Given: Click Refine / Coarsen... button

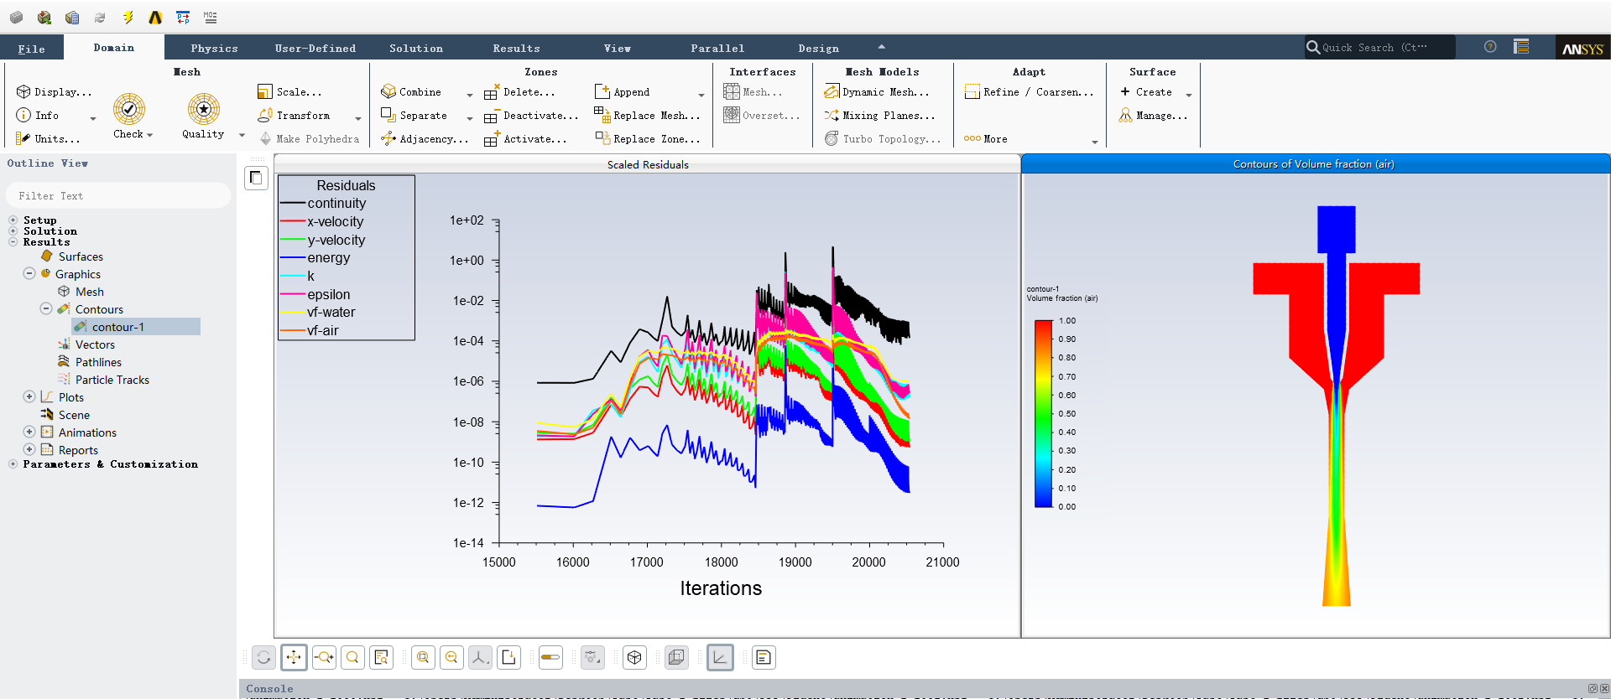Looking at the screenshot, I should (x=1030, y=92).
